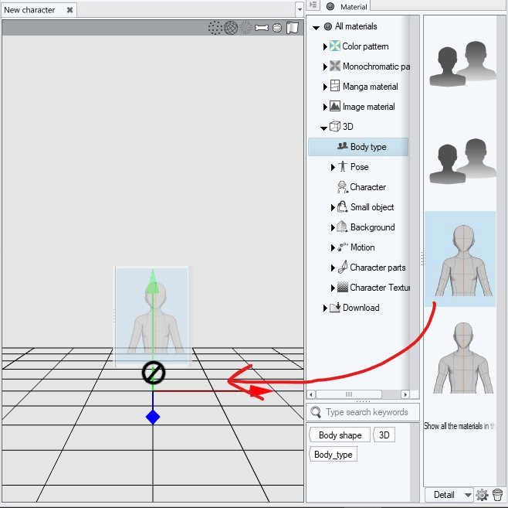Screen dimensions: 508x508
Task: Open the document tab list dropdown
Action: click(300, 10)
